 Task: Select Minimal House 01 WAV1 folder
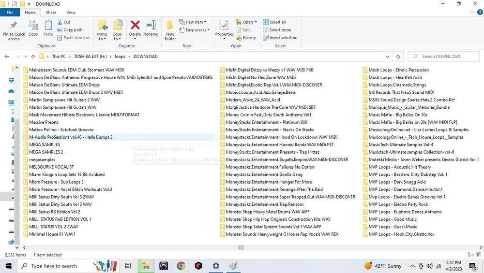[x=52, y=234]
